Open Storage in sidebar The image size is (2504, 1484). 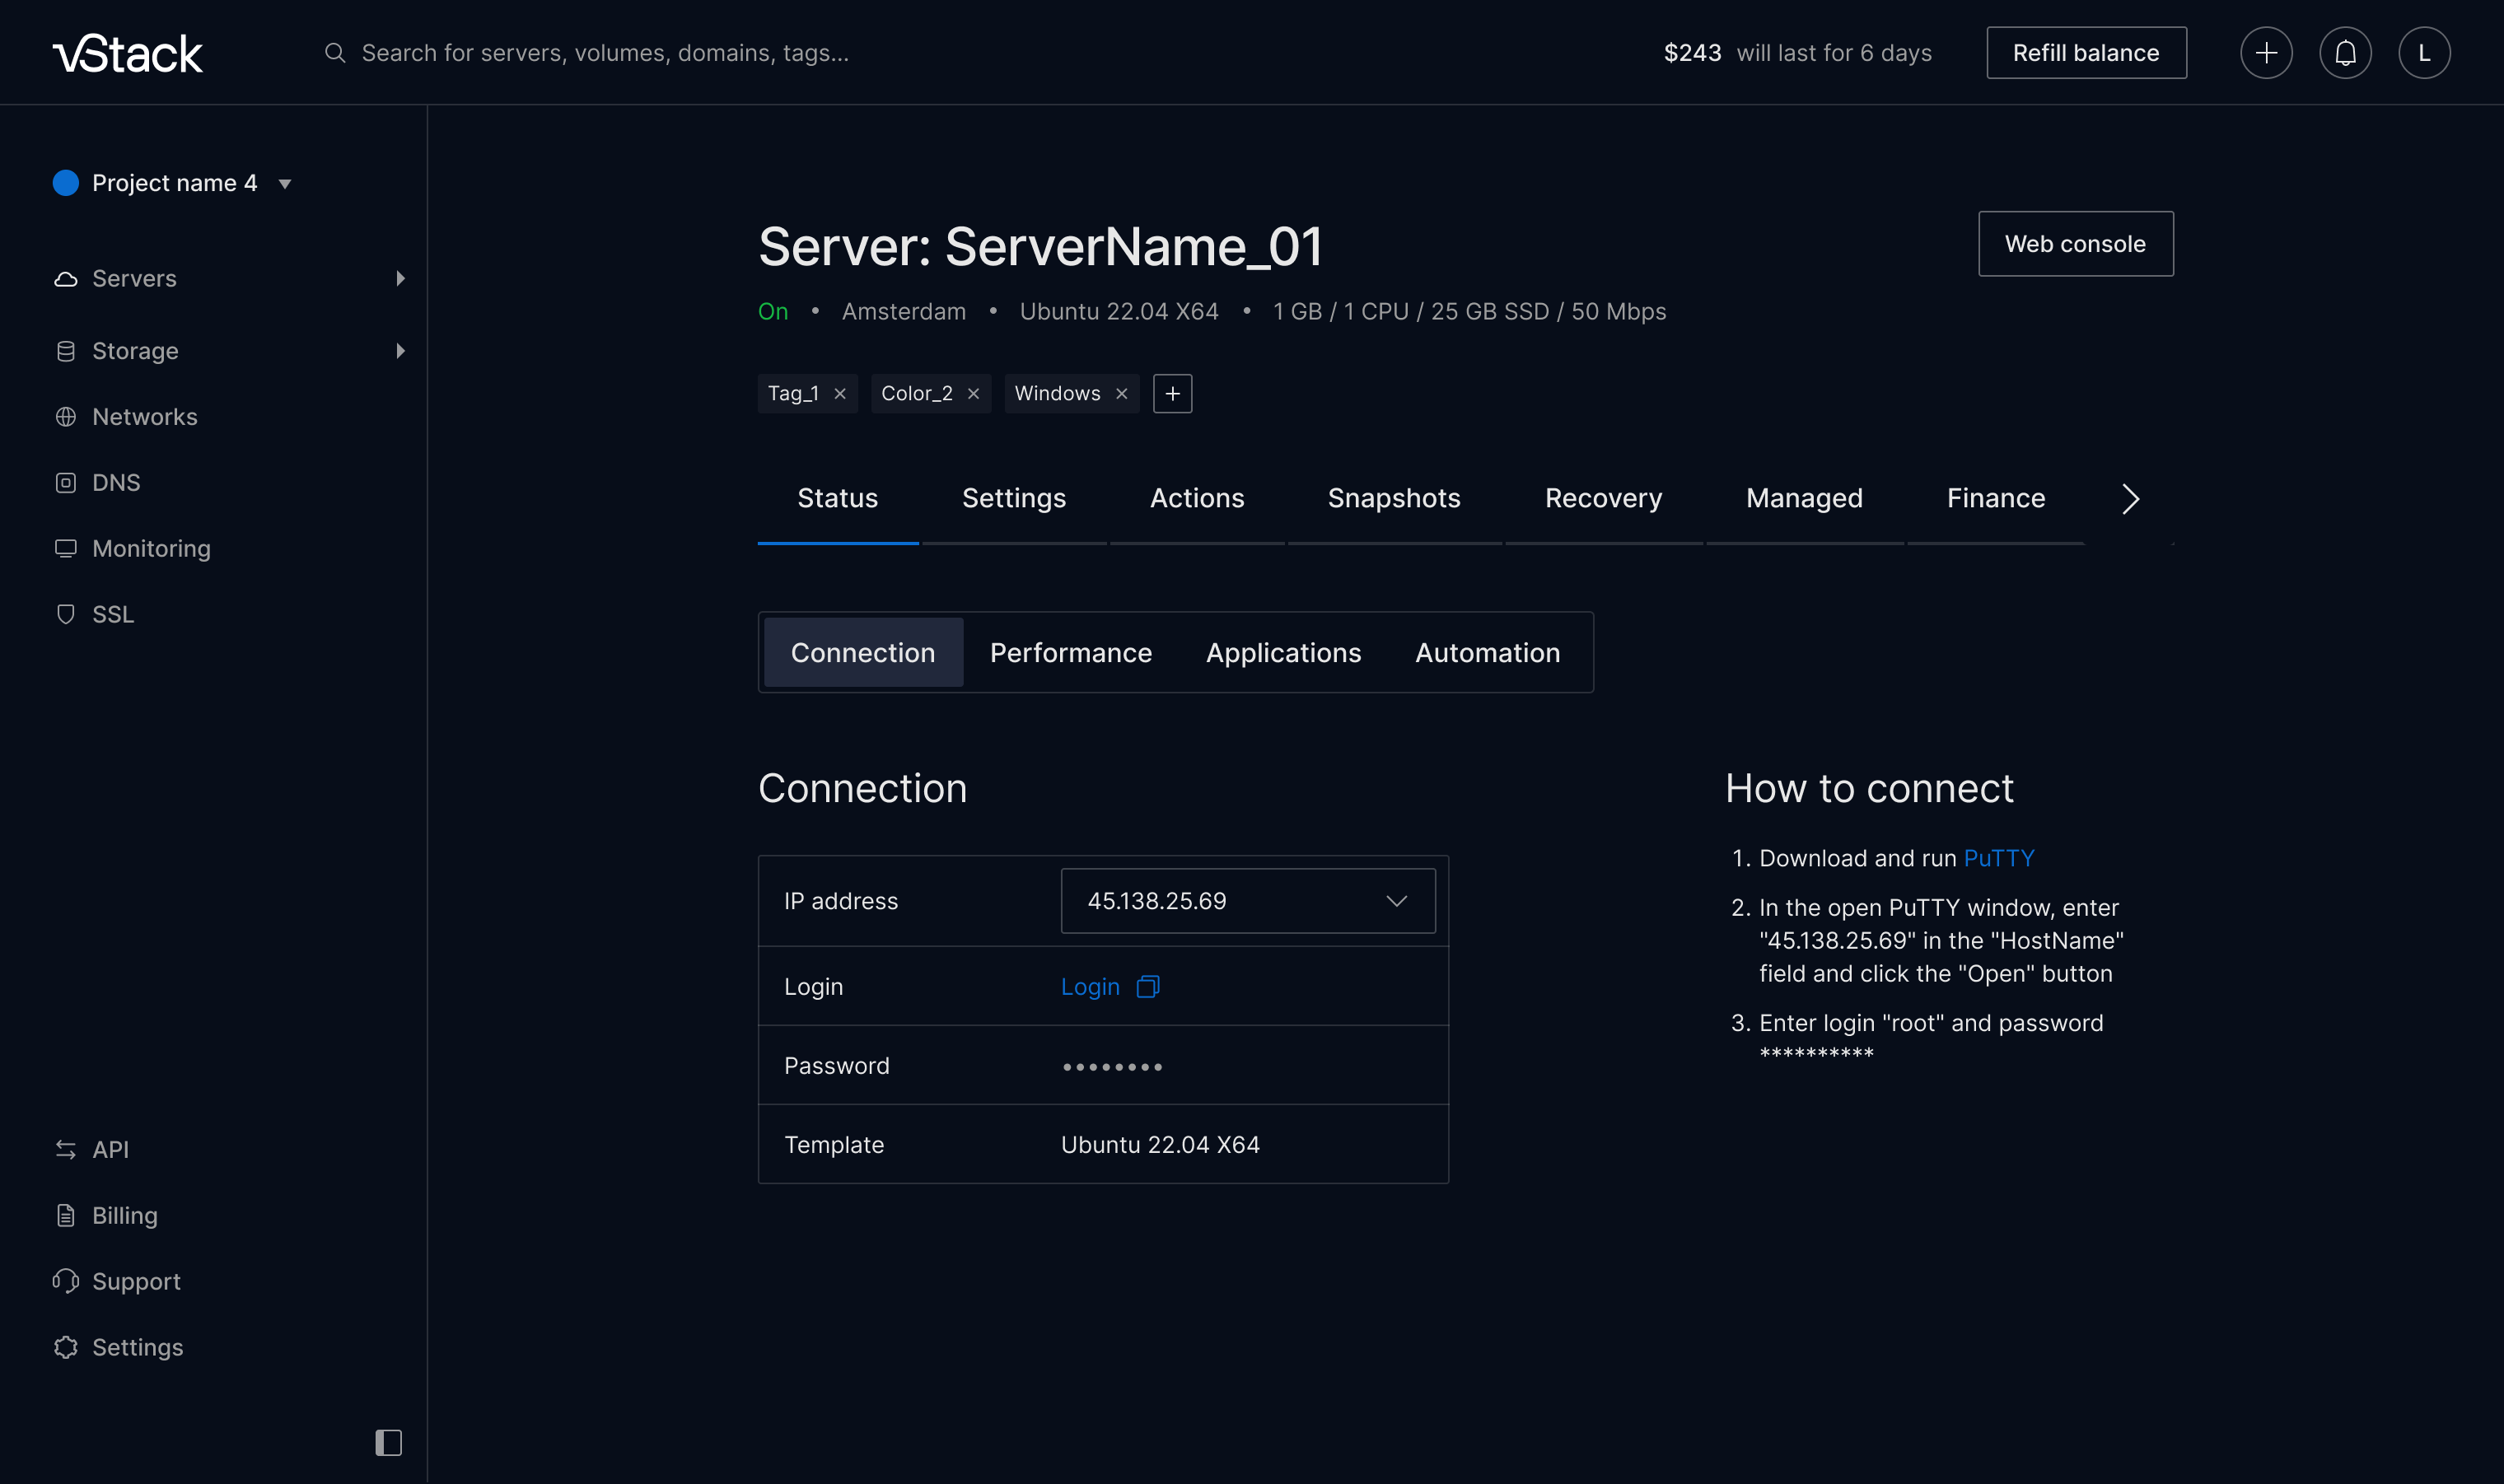(x=135, y=351)
